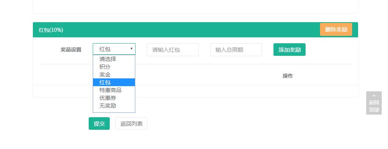The height and width of the screenshot is (149, 388).
Task: Click the 输入总限额 input field
Action: [236, 50]
